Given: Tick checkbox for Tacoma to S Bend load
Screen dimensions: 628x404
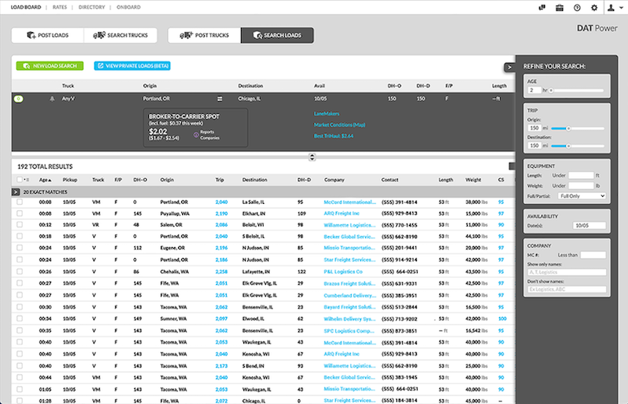Looking at the screenshot, I should point(20,366).
